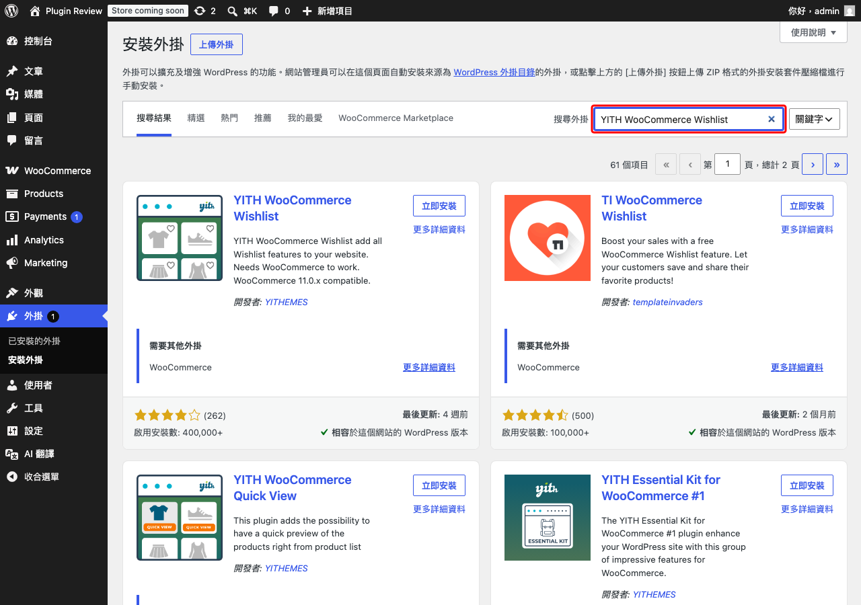Open YITH WooCommerce Quick View title link

293,488
